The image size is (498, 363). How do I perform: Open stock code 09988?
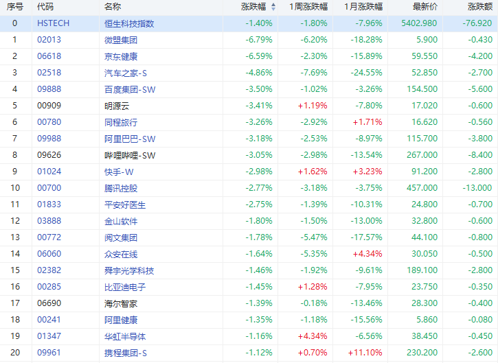pos(49,139)
